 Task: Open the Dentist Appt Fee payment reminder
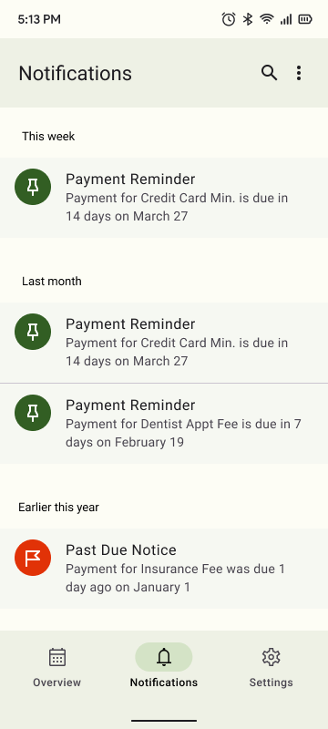click(164, 424)
